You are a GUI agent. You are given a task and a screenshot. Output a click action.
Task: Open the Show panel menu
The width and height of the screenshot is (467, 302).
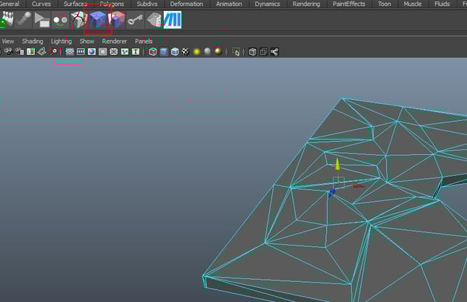coord(87,42)
